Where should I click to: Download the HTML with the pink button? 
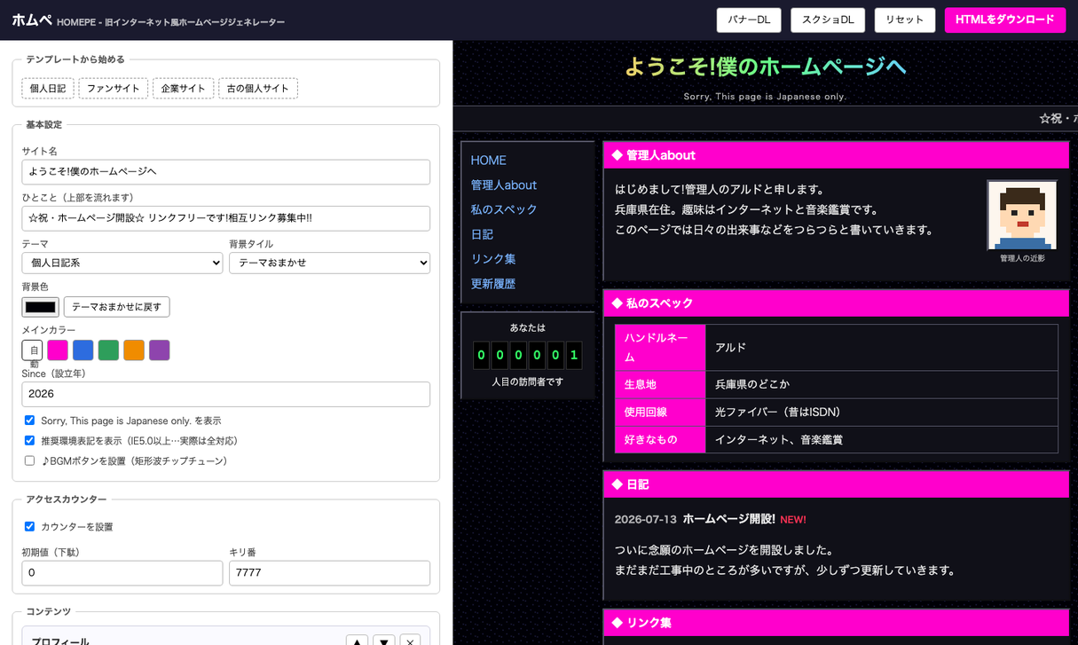(1005, 20)
